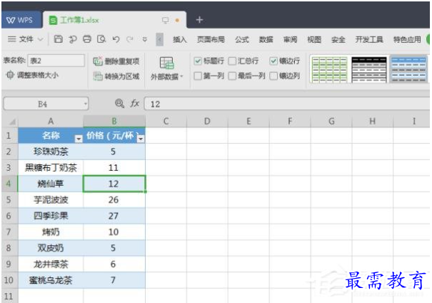Click the Undo arrow icon
Viewport: 432px width, 303px height.
pyautogui.click(x=116, y=39)
